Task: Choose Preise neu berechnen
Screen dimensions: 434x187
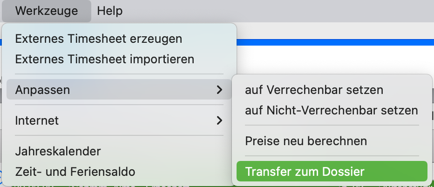Action: 332,141
